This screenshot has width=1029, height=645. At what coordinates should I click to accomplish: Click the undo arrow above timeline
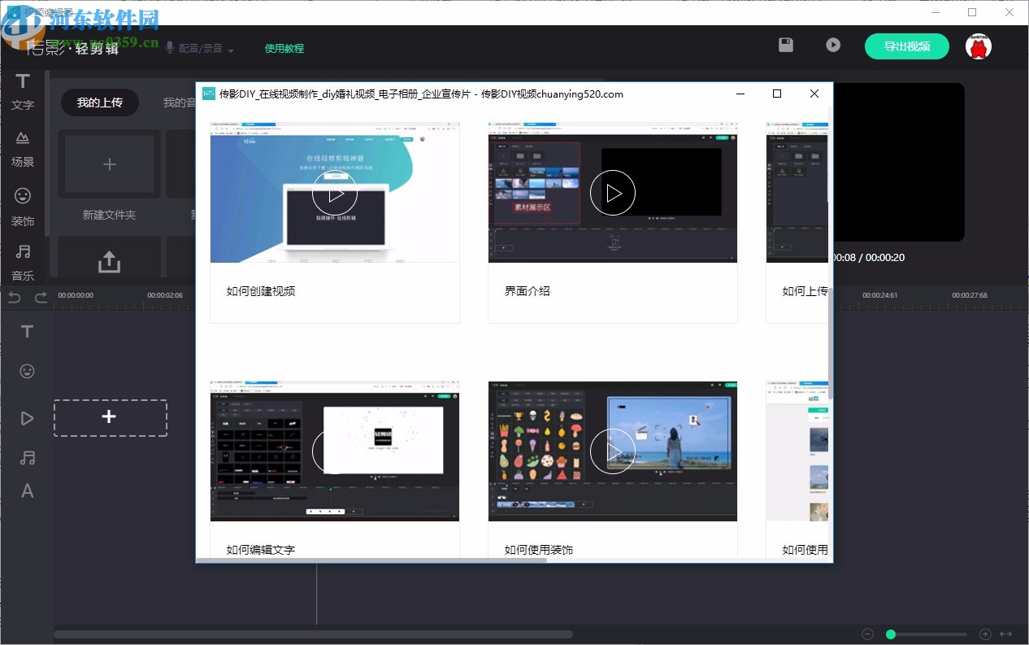coord(14,297)
